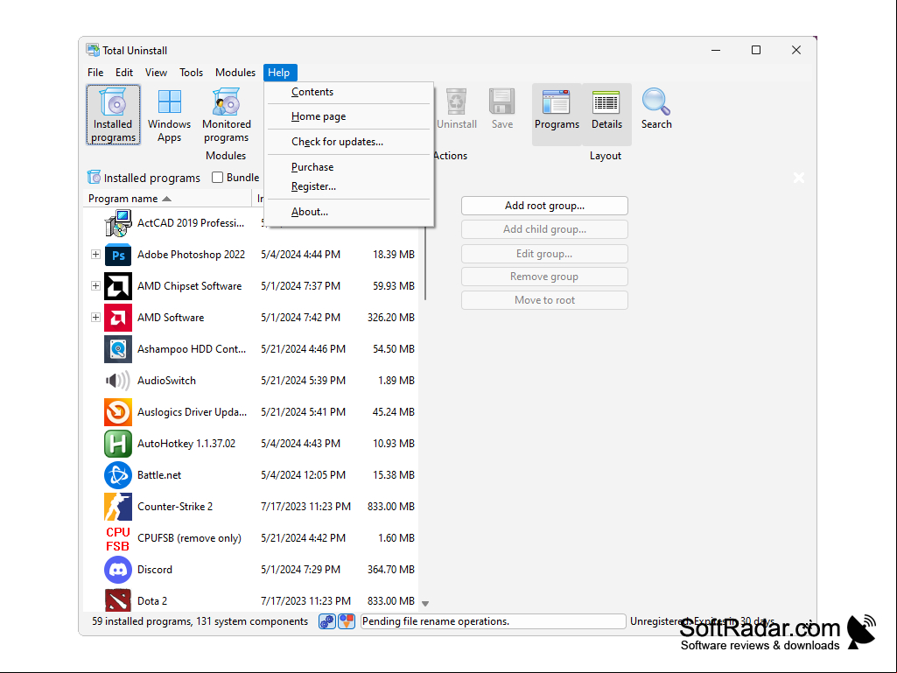Select the Battle.net program row
The image size is (897, 673).
pos(252,475)
